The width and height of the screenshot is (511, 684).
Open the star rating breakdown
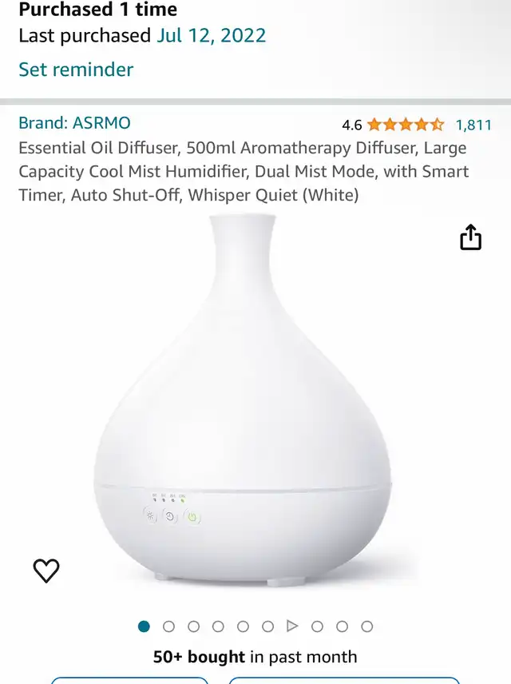(x=406, y=125)
